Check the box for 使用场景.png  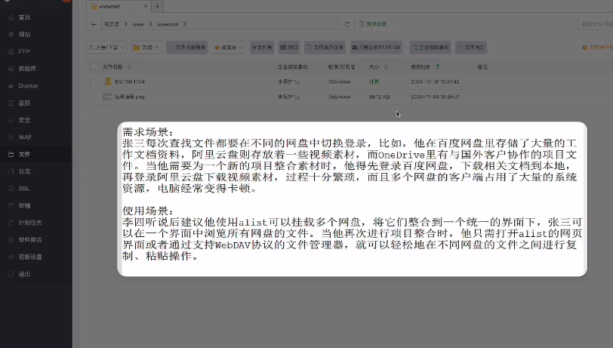coord(94,97)
